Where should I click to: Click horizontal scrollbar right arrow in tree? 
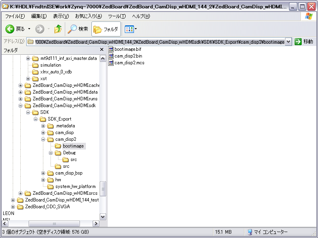coord(96,224)
